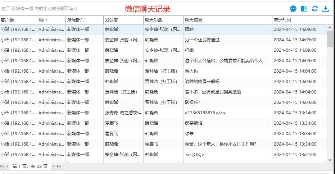Click 小瑶 client cell in 你来 row
Viewport: 335px width, 174px height.
point(18,134)
